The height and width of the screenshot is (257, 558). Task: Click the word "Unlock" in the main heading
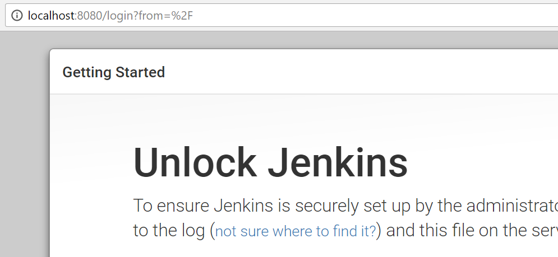(195, 162)
